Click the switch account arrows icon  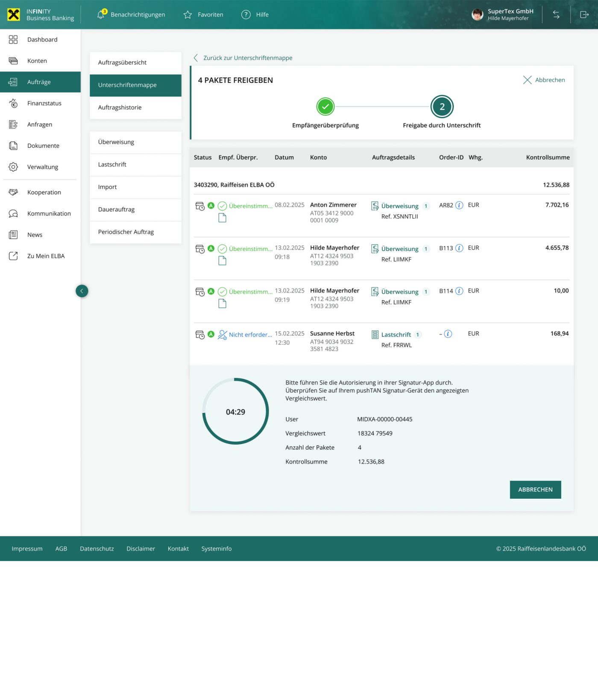point(556,15)
